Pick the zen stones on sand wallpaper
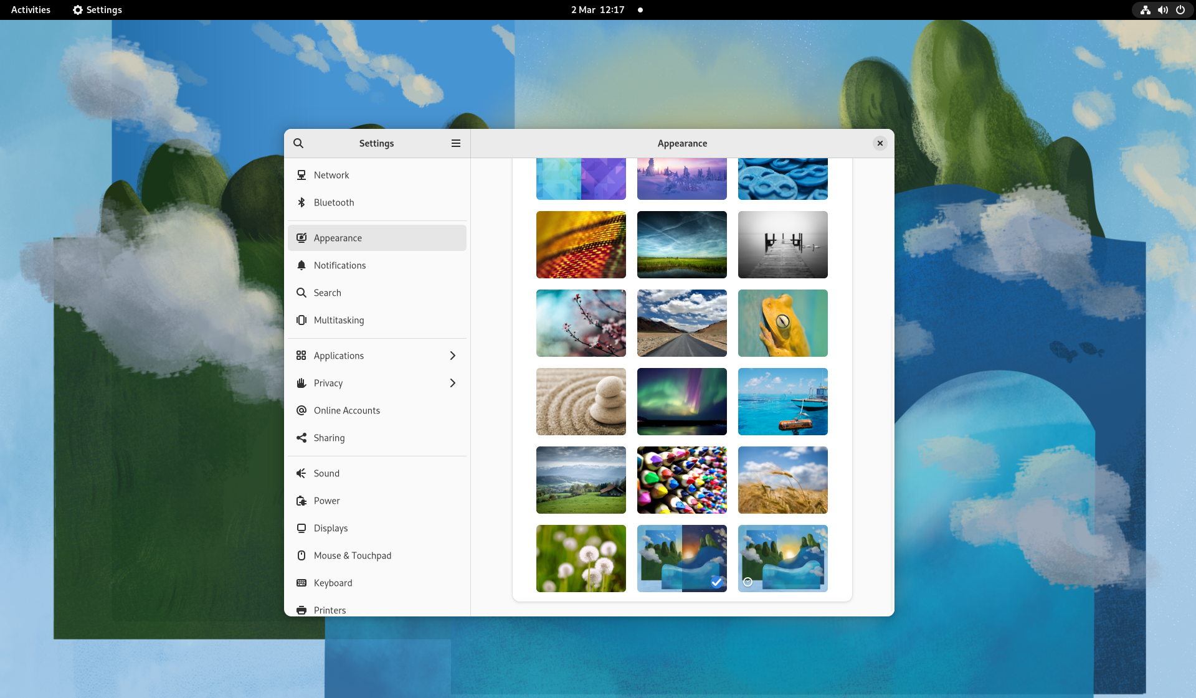The image size is (1196, 698). coord(581,402)
